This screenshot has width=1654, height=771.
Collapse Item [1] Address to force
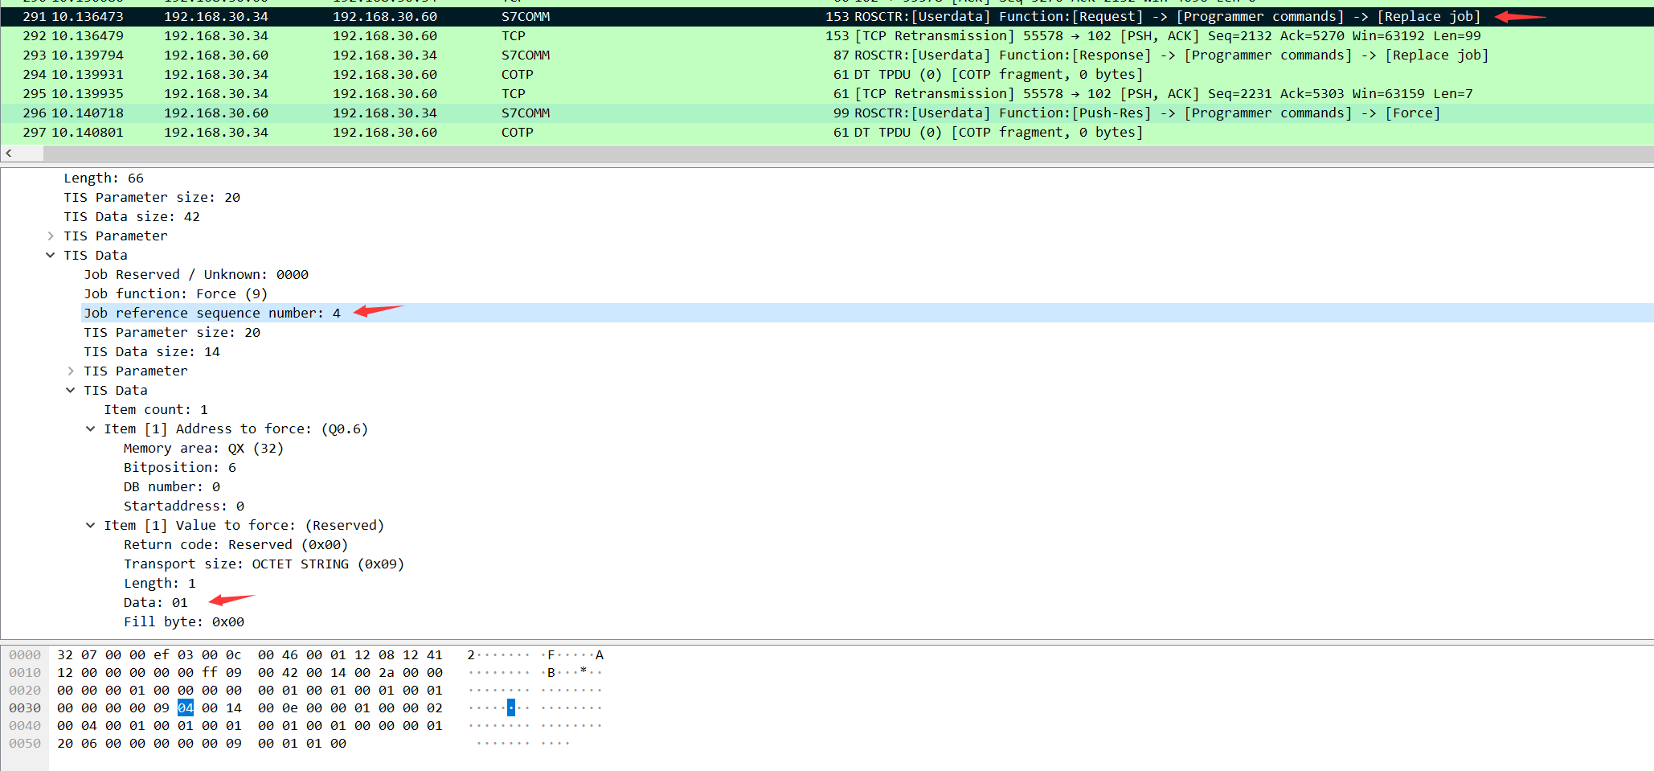pyautogui.click(x=91, y=429)
